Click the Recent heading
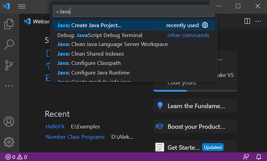Image resolution: width=267 pixels, height=161 pixels. pos(57,114)
